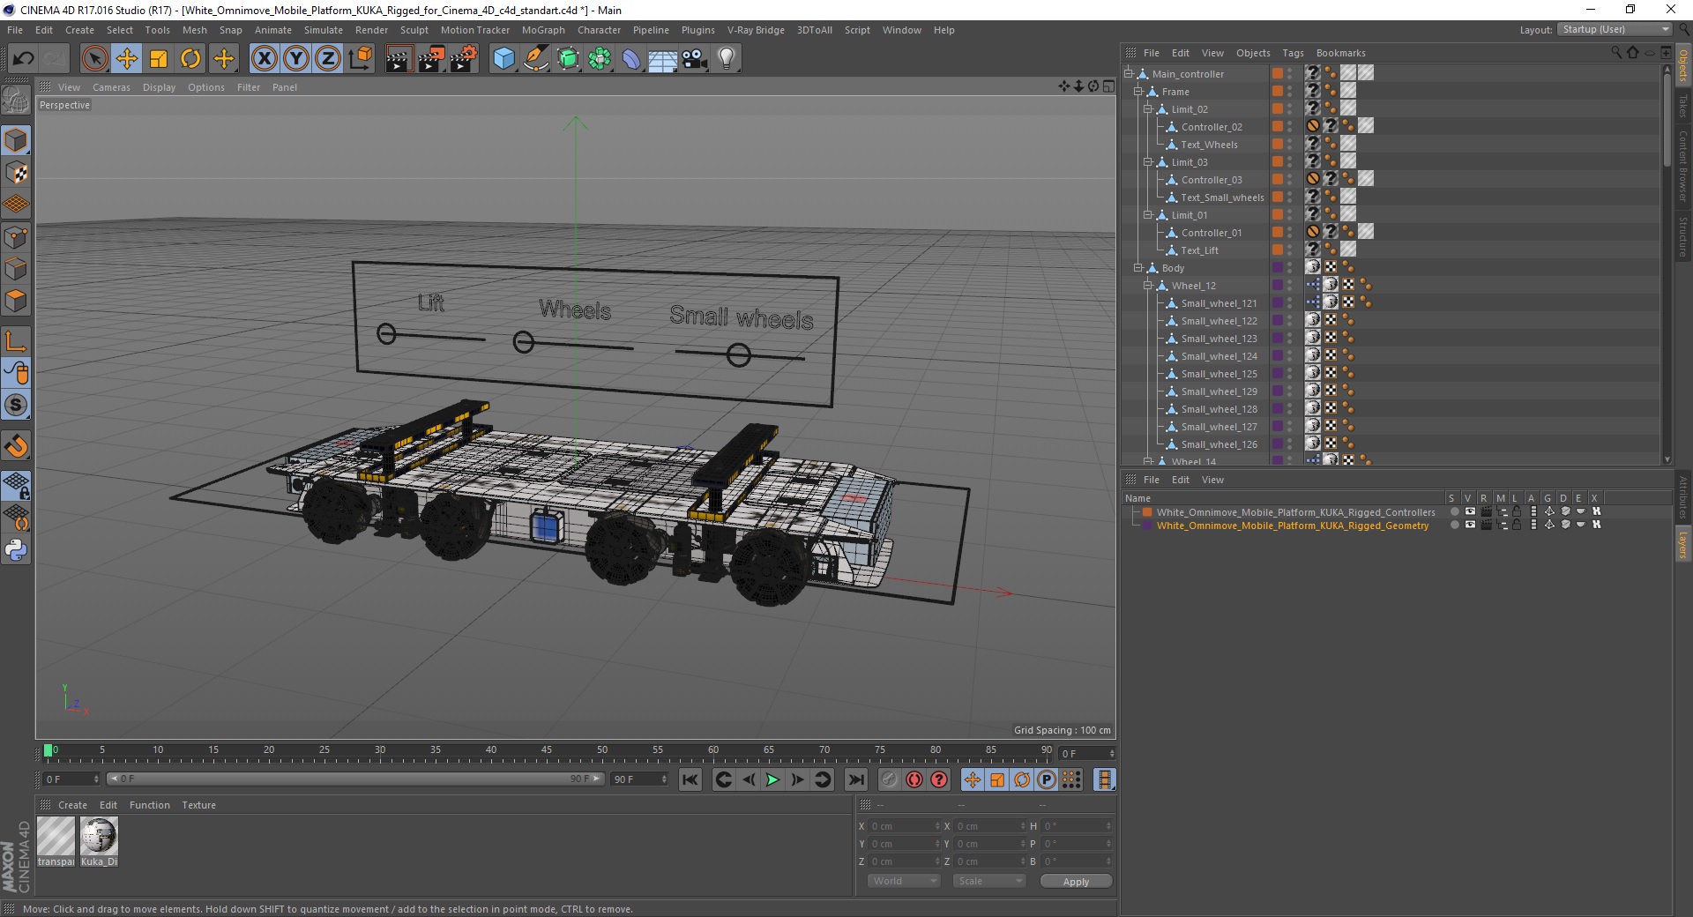Collapse the Main_controller tree node

pyautogui.click(x=1128, y=74)
